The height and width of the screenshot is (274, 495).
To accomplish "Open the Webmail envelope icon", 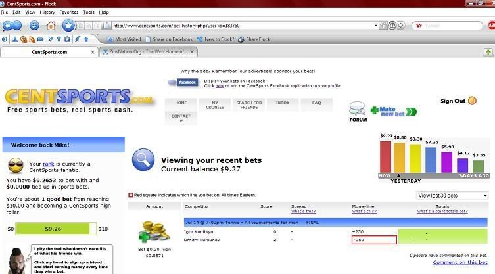I will pyautogui.click(x=40, y=39).
